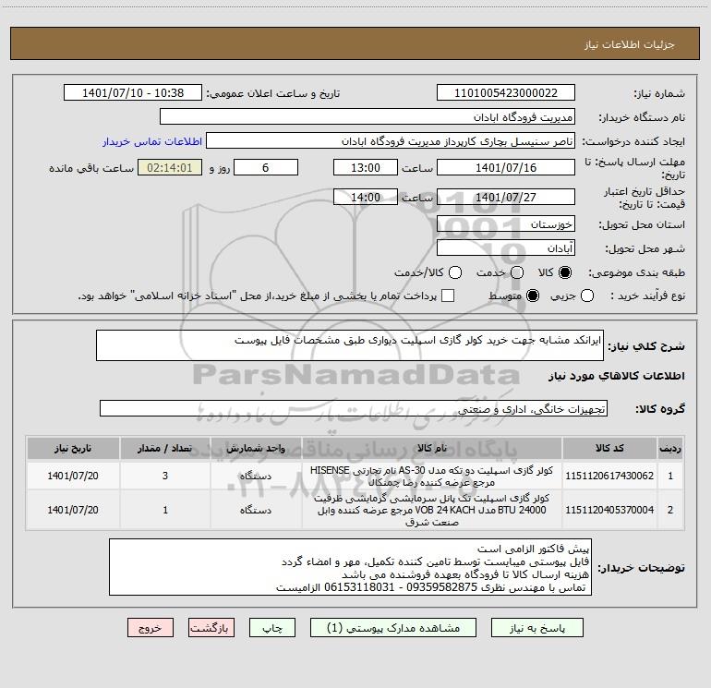Click the buyer name field مدیریت فرودگاه ابادان
Image resolution: width=711 pixels, height=688 pixels.
coord(368,117)
